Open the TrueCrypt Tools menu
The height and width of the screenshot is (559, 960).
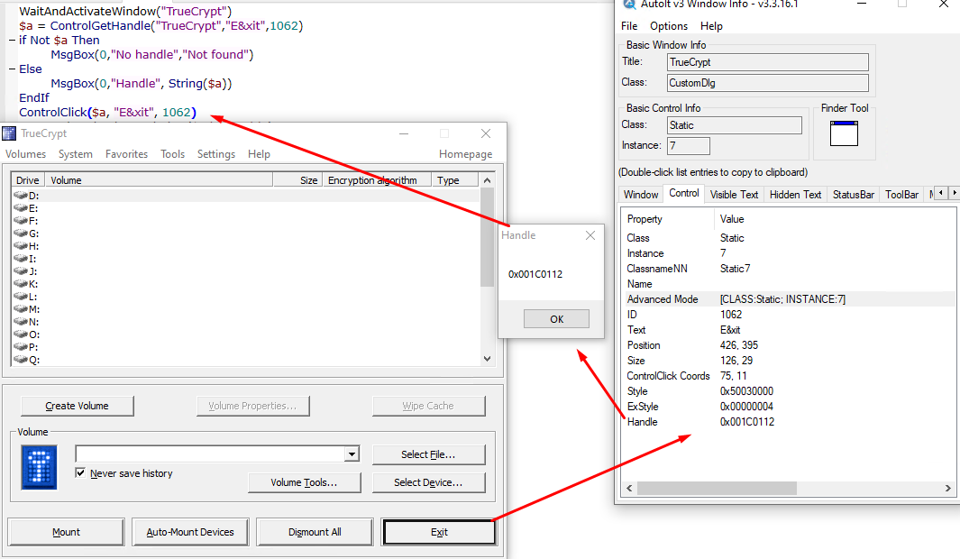tap(173, 154)
